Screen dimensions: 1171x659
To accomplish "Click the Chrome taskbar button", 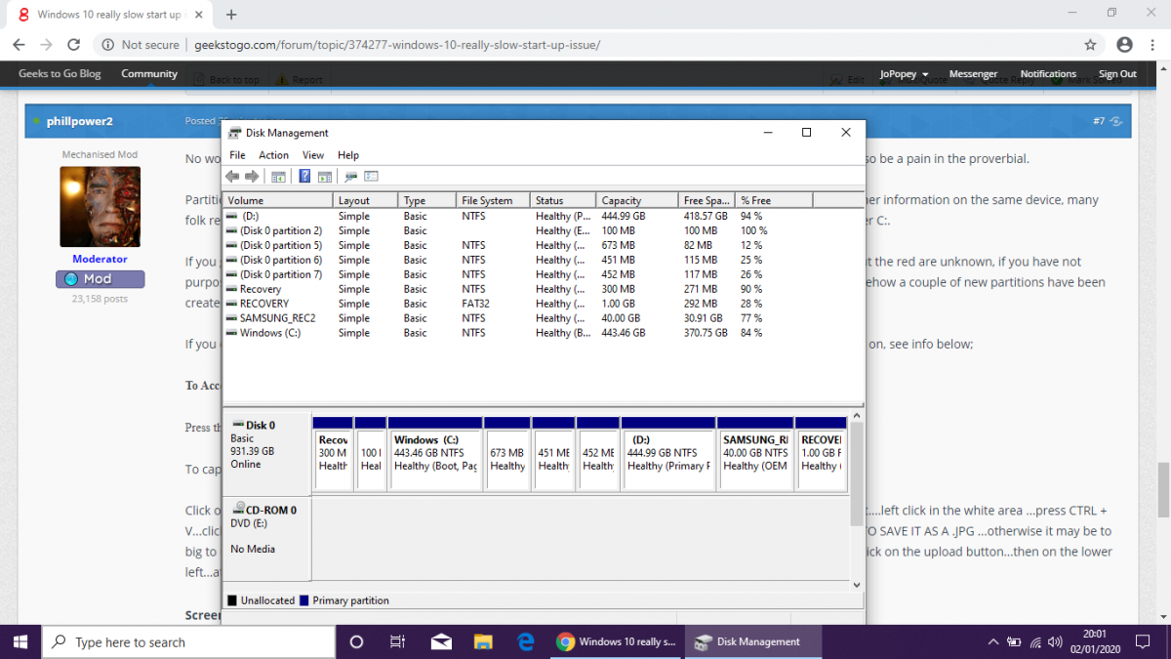I will click(616, 641).
